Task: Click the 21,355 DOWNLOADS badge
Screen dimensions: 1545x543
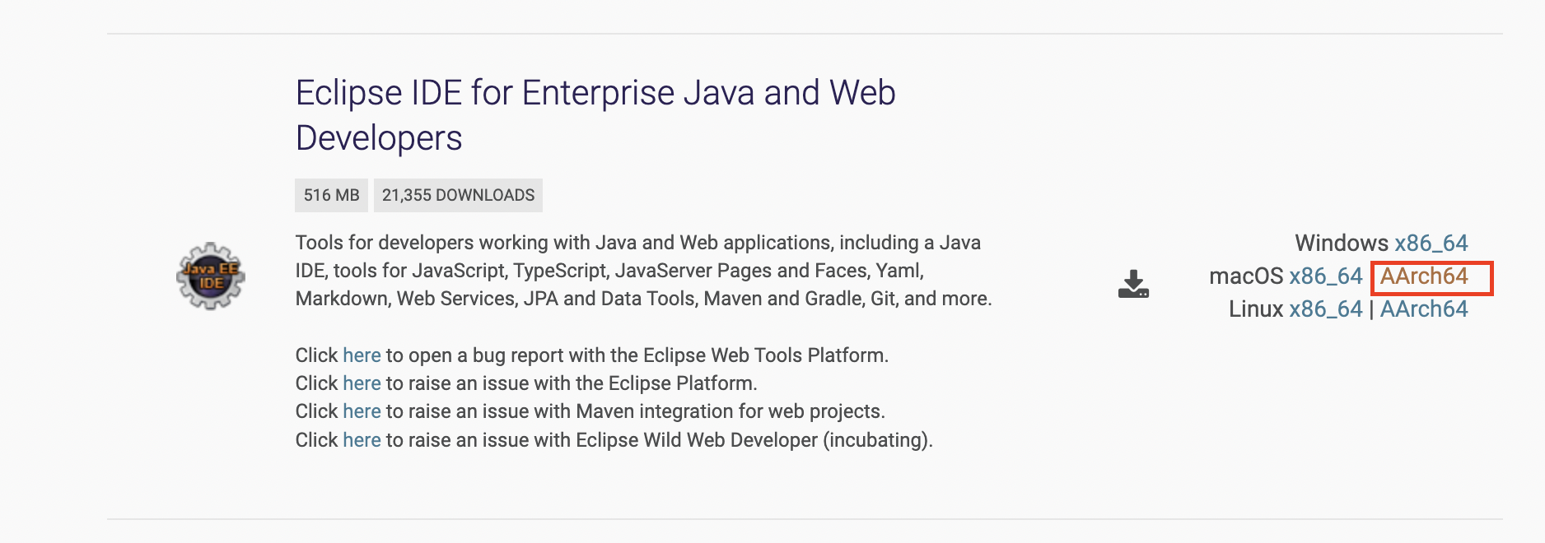Action: pos(458,195)
